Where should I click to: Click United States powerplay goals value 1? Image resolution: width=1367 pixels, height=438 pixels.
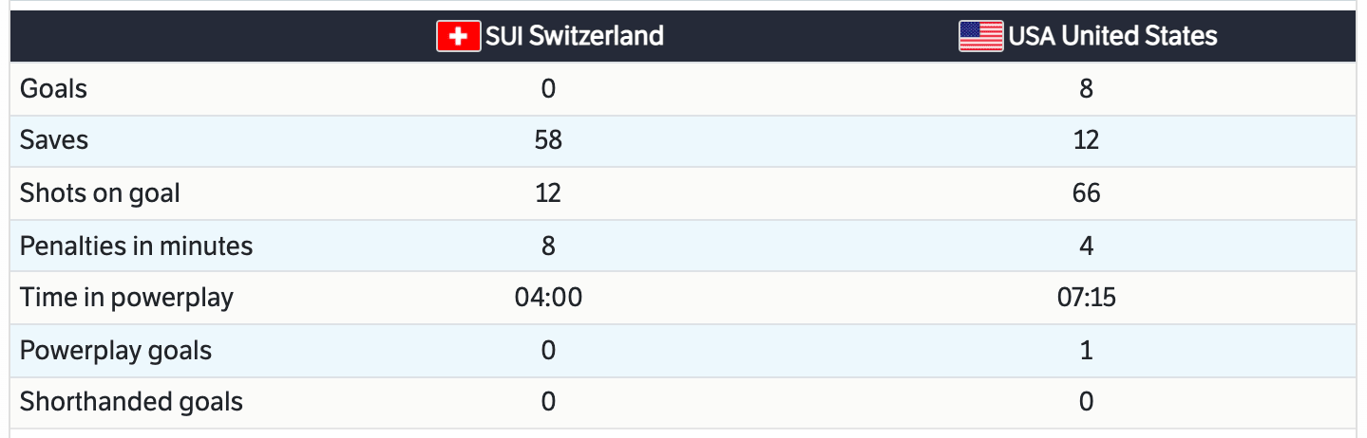pos(1086,351)
